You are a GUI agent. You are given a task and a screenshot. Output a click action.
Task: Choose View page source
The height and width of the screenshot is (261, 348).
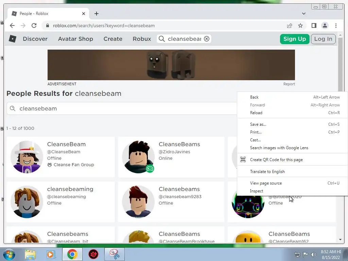pyautogui.click(x=293, y=183)
